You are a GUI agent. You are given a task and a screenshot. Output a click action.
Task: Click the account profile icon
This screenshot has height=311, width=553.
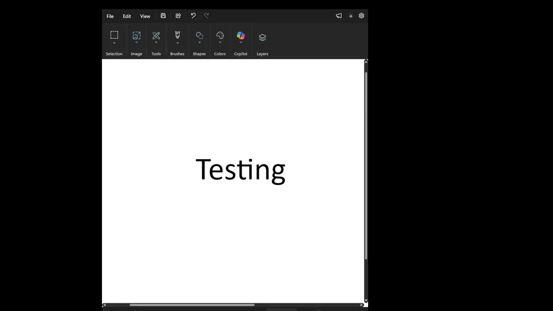(351, 16)
